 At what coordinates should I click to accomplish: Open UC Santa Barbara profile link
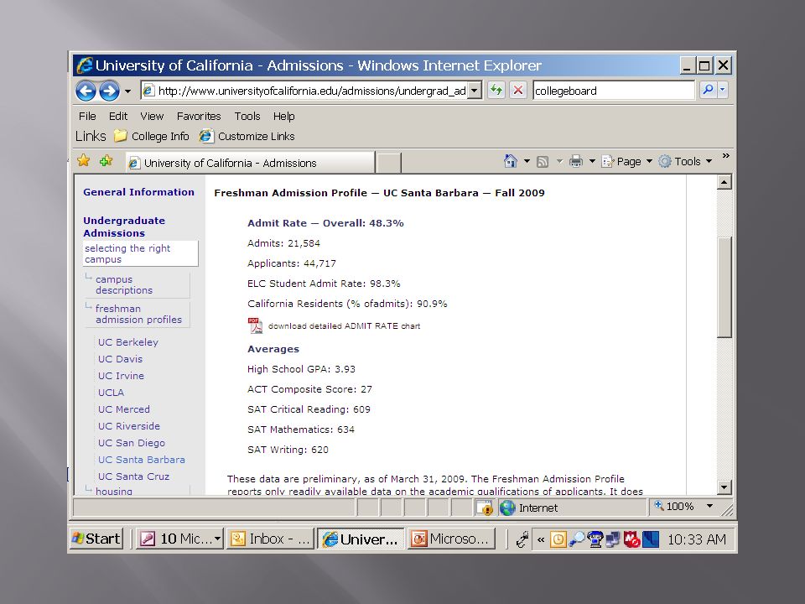click(141, 460)
